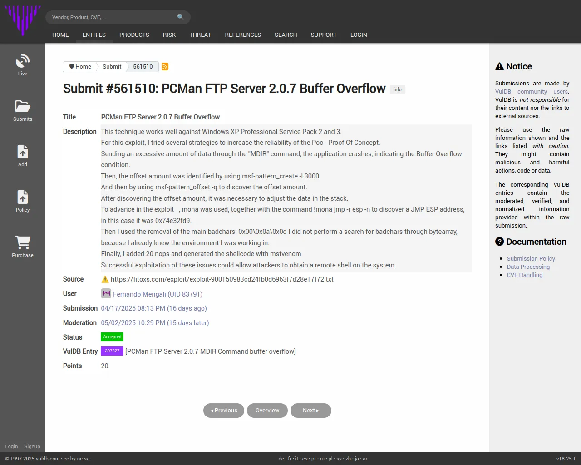This screenshot has width=581, height=465.
Task: Switch language to pl
Action: point(330,459)
